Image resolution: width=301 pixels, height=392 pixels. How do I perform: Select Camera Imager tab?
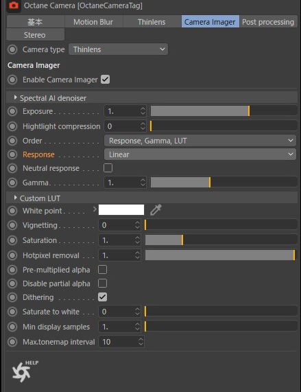tap(210, 22)
